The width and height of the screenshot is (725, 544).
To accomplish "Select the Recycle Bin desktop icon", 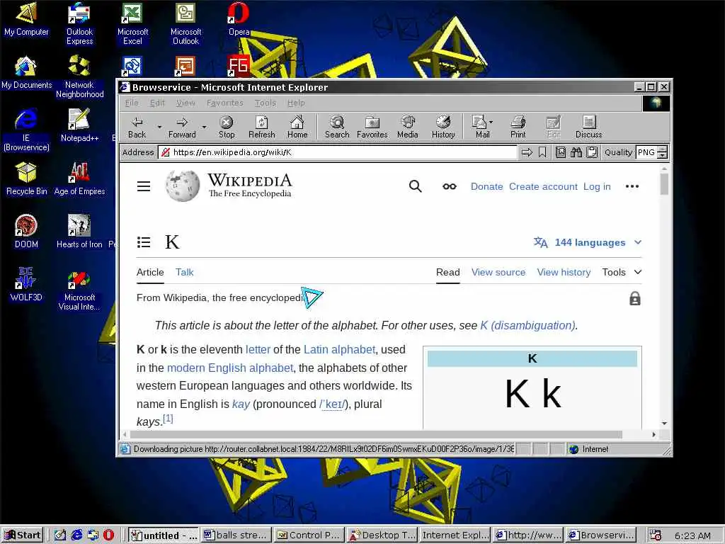I will click(26, 179).
